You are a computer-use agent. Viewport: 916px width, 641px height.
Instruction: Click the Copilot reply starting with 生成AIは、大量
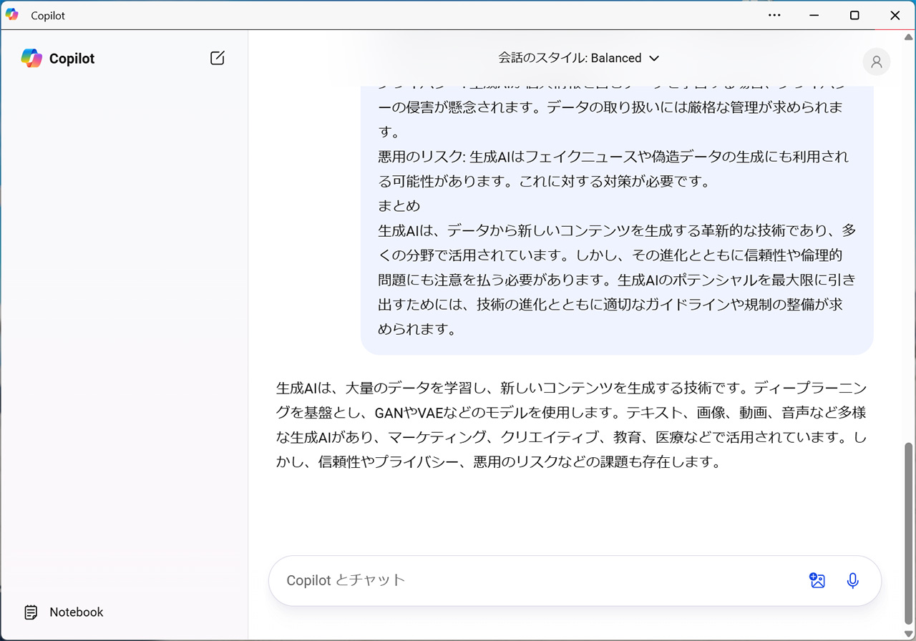[571, 425]
